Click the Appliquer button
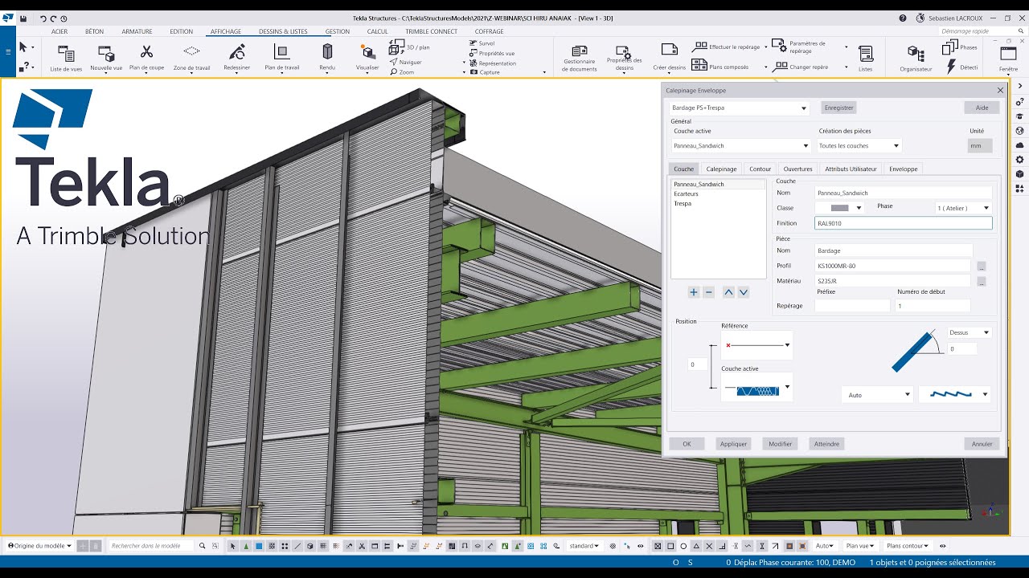The width and height of the screenshot is (1029, 578). [x=734, y=444]
